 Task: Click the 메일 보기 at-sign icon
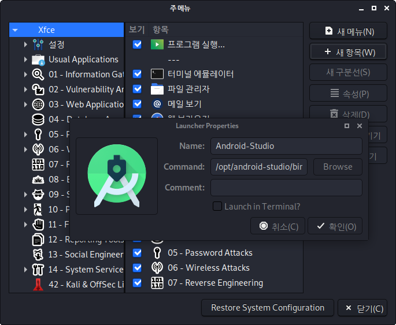point(157,104)
